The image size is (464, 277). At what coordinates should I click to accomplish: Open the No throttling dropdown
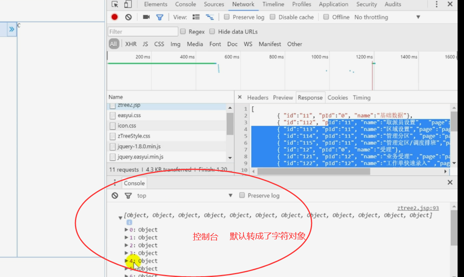coord(387,17)
